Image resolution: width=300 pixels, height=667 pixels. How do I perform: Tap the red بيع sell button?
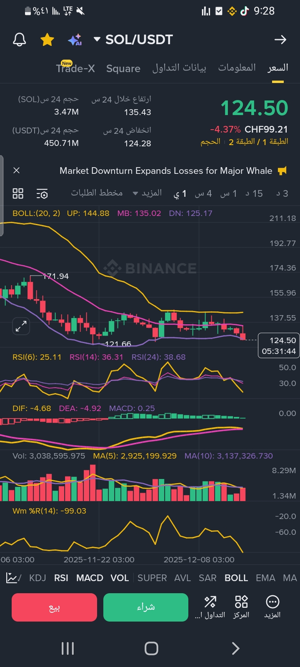54,607
